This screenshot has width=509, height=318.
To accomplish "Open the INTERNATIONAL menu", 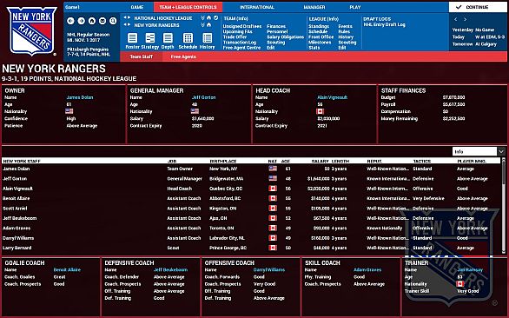I will pyautogui.click(x=257, y=7).
